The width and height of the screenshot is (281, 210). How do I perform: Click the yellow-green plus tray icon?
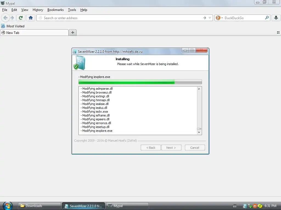[x=260, y=206]
